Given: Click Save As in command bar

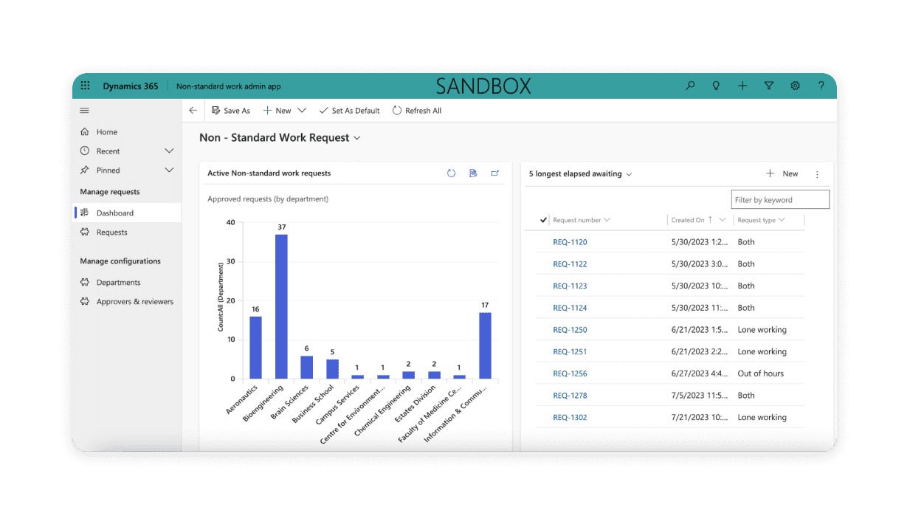Looking at the screenshot, I should tap(231, 111).
